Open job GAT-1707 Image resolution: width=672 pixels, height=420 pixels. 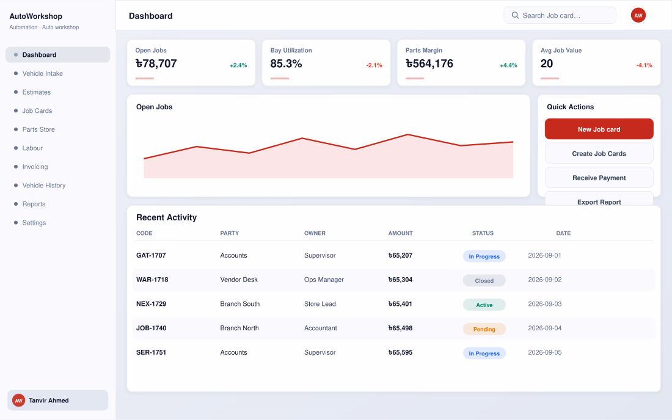coord(151,256)
